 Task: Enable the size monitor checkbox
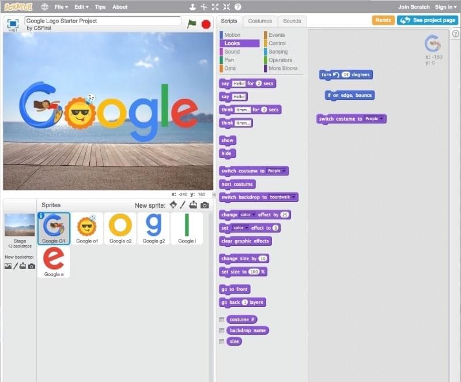222,342
